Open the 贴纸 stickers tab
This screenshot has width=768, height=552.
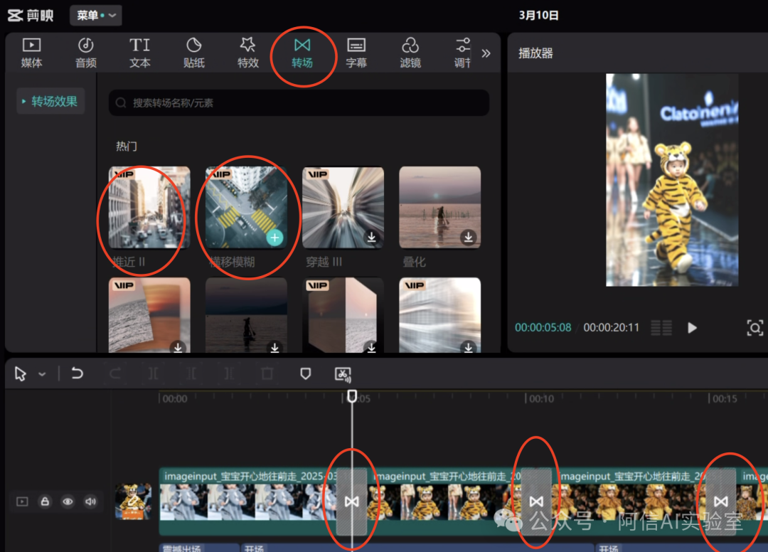[194, 53]
